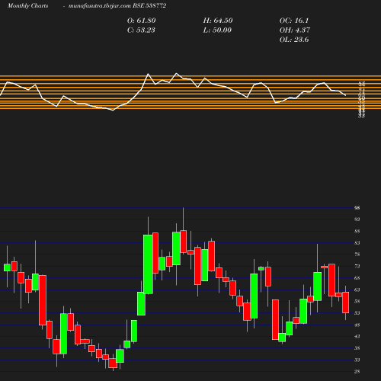Click the 38 price axis label
The image size is (381, 381).
tap(357, 348)
